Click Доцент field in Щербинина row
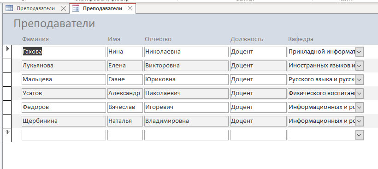 (x=258, y=121)
